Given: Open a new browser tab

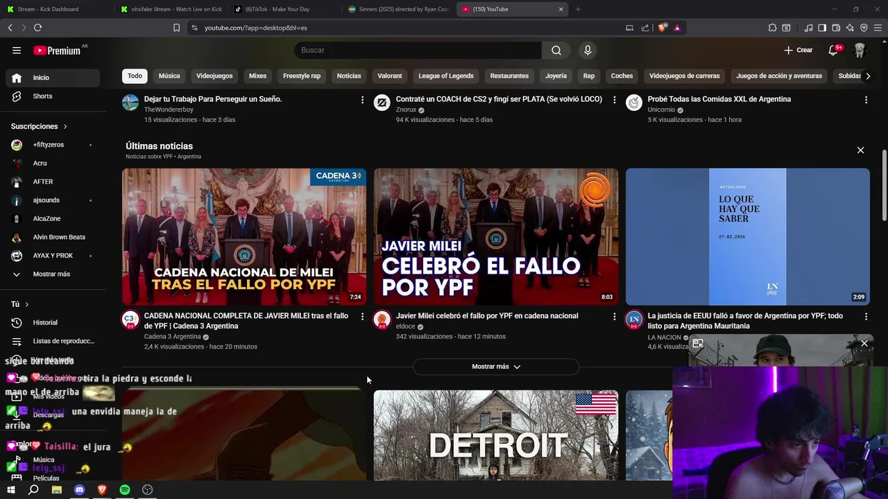Looking at the screenshot, I should [x=578, y=9].
